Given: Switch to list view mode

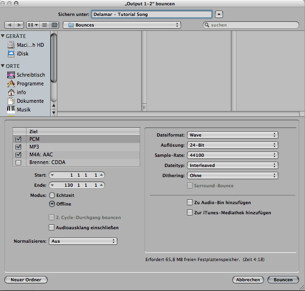Looking at the screenshot, I should click(x=44, y=25).
